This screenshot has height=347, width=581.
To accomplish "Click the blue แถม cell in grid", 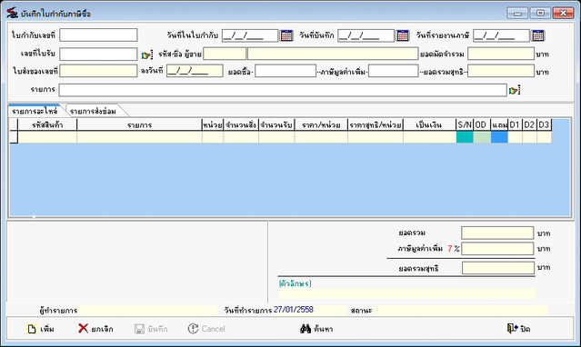I will (499, 137).
